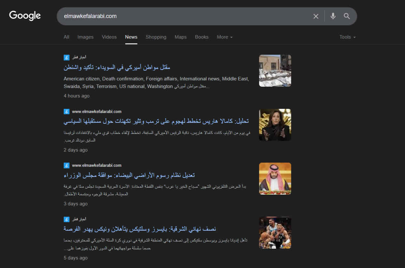Switch to the Videos tab

coord(109,37)
